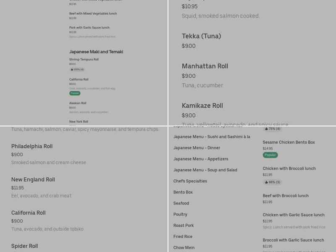Open Japanese Menu - Dinner category
Image resolution: width=336 pixels, height=252 pixels.
[197, 148]
